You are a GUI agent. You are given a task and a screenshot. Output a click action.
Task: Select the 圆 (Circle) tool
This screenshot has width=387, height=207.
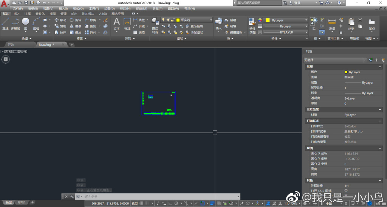tap(26, 24)
